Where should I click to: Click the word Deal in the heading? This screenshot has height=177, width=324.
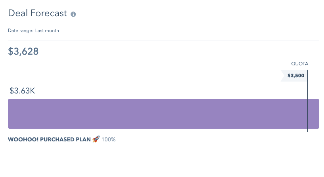pyautogui.click(x=18, y=13)
